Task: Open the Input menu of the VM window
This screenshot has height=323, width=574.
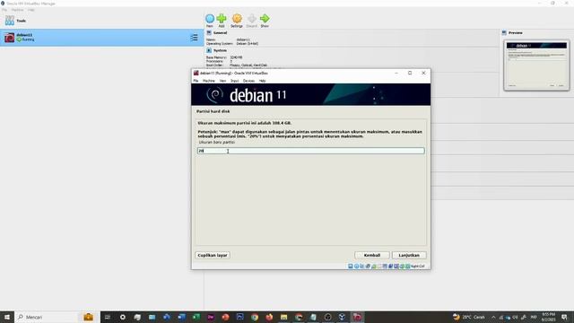Action: (235, 81)
